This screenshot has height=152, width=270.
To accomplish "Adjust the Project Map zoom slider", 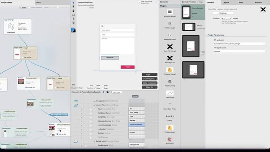I will click(x=58, y=7).
